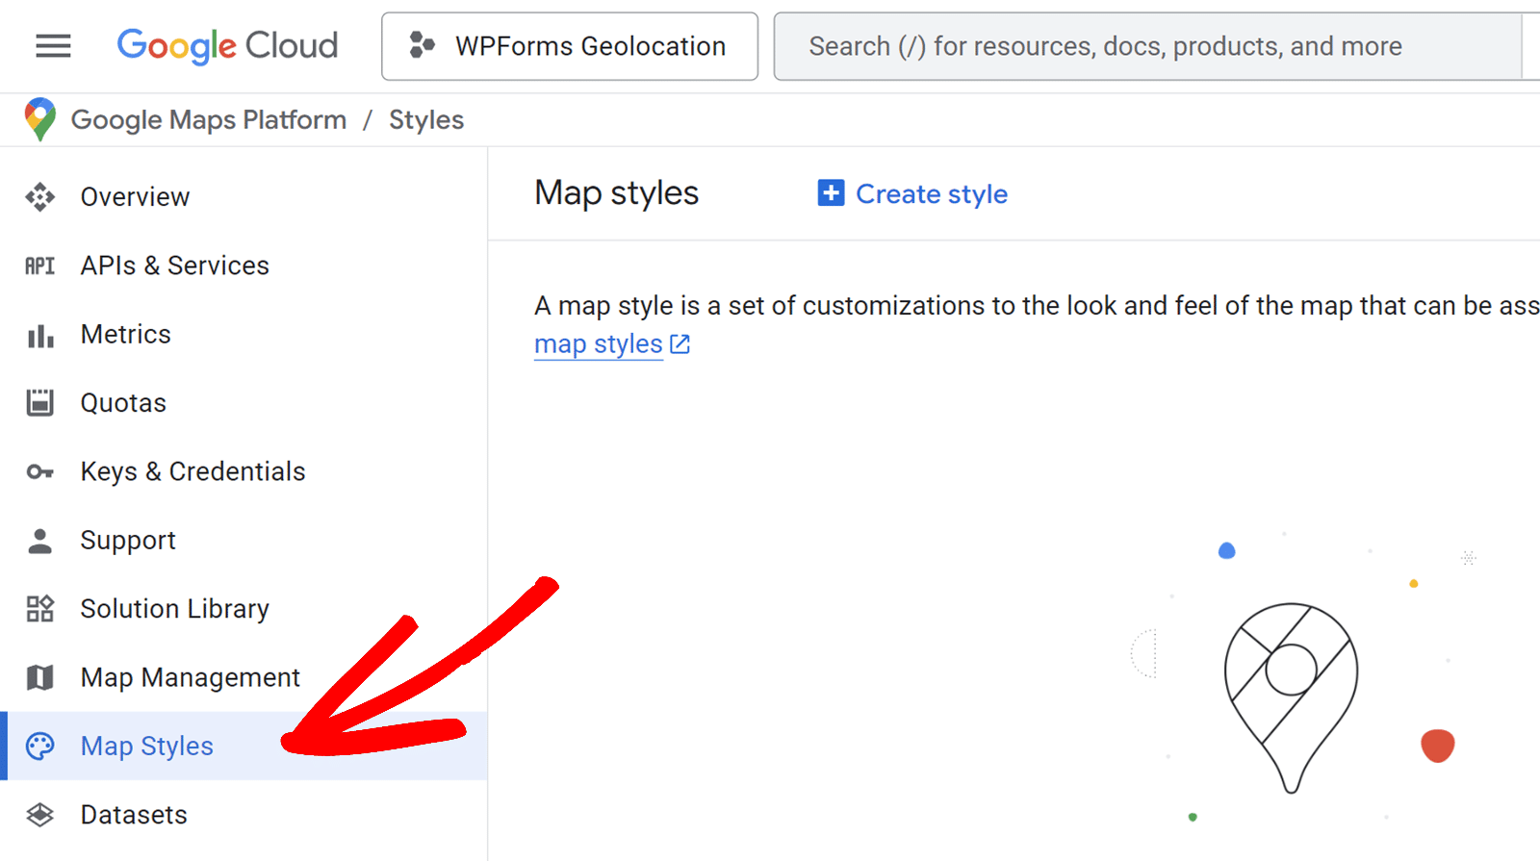Open the hamburger navigation menu
Viewport: 1540px width, 861px height.
coord(53,45)
